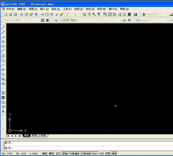Viewport: 173px width, 156px height.
Task: Toggle the DYN dynamic input button
Action: click(102, 153)
